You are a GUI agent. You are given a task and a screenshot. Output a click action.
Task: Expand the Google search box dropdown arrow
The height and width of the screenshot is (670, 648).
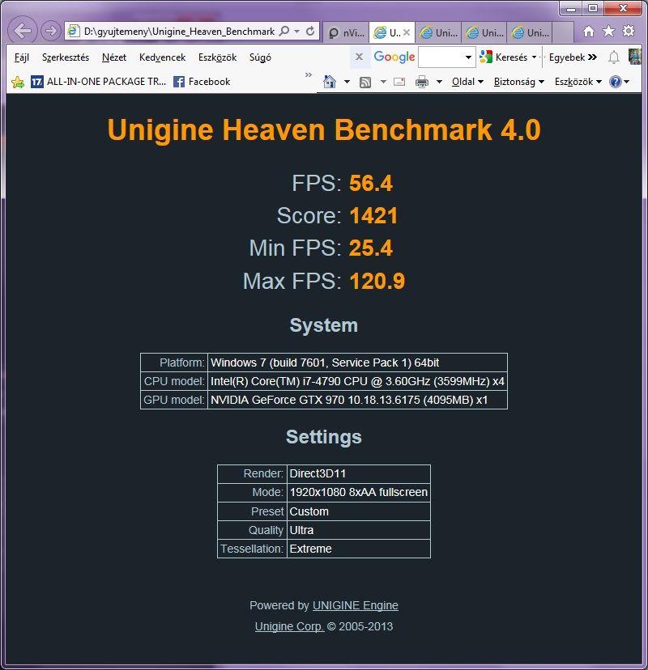pos(468,57)
